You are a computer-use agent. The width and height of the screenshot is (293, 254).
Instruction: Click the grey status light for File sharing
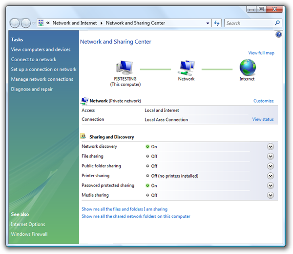pos(147,156)
